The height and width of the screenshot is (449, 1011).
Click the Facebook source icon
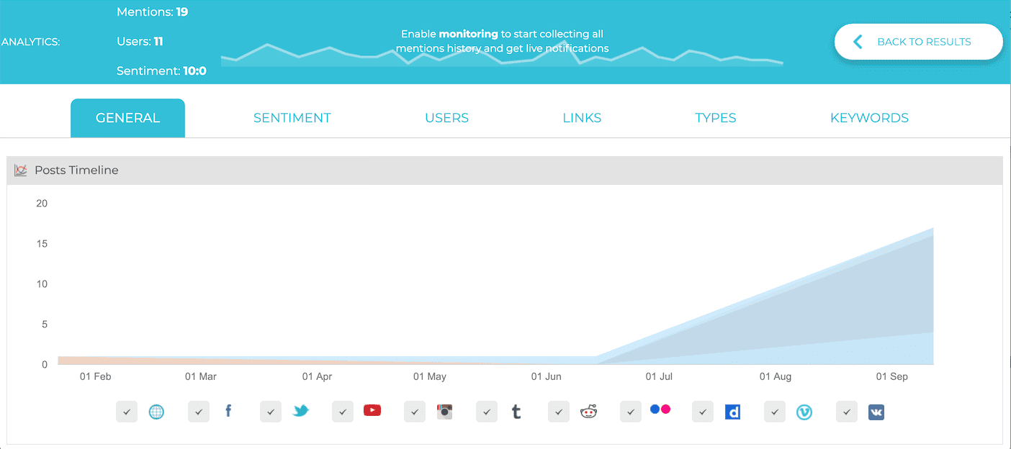click(228, 412)
